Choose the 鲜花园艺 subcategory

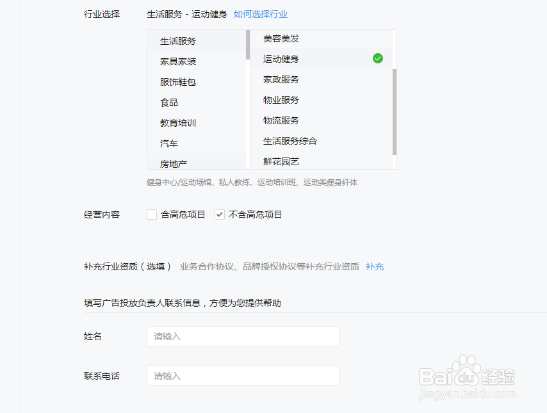pos(322,161)
